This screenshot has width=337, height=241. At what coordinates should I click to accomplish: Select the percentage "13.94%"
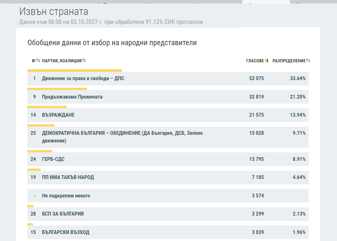coord(298,115)
